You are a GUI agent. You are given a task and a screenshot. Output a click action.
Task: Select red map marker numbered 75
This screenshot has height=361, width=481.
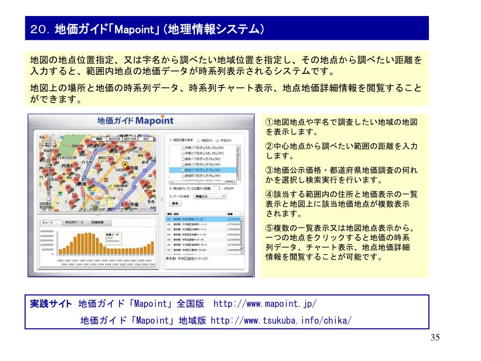tap(56, 152)
